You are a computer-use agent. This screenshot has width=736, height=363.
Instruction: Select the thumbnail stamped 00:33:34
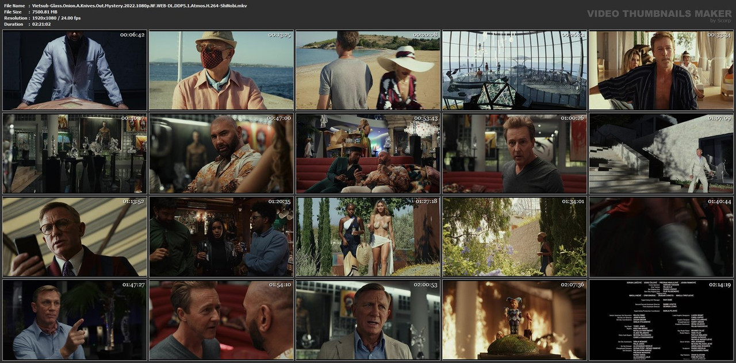pos(661,70)
